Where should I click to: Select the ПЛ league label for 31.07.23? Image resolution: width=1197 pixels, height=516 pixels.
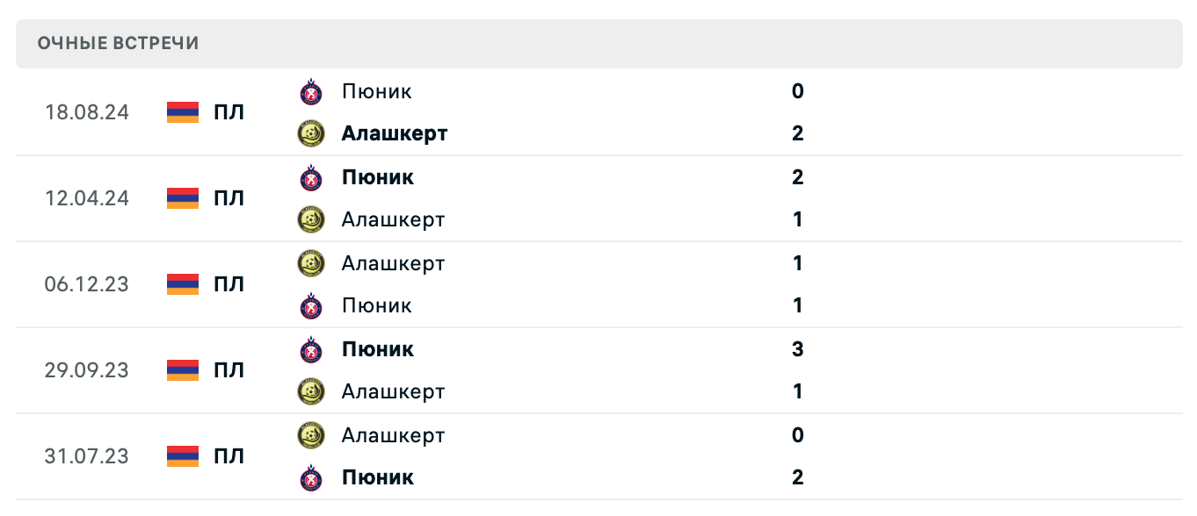[x=229, y=456]
